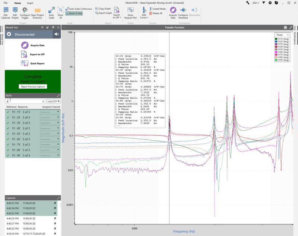
Task: Enable Auto Scale Continuous
Action: pyautogui.click(x=79, y=9)
